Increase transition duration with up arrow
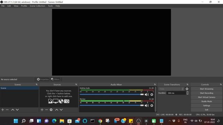Image resolution: width=223 pixels, height=125 pixels. (x=187, y=92)
